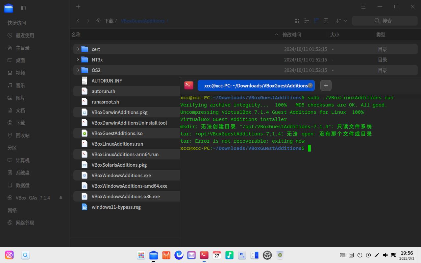Switch to tree list view
421x263 pixels.
click(x=316, y=21)
